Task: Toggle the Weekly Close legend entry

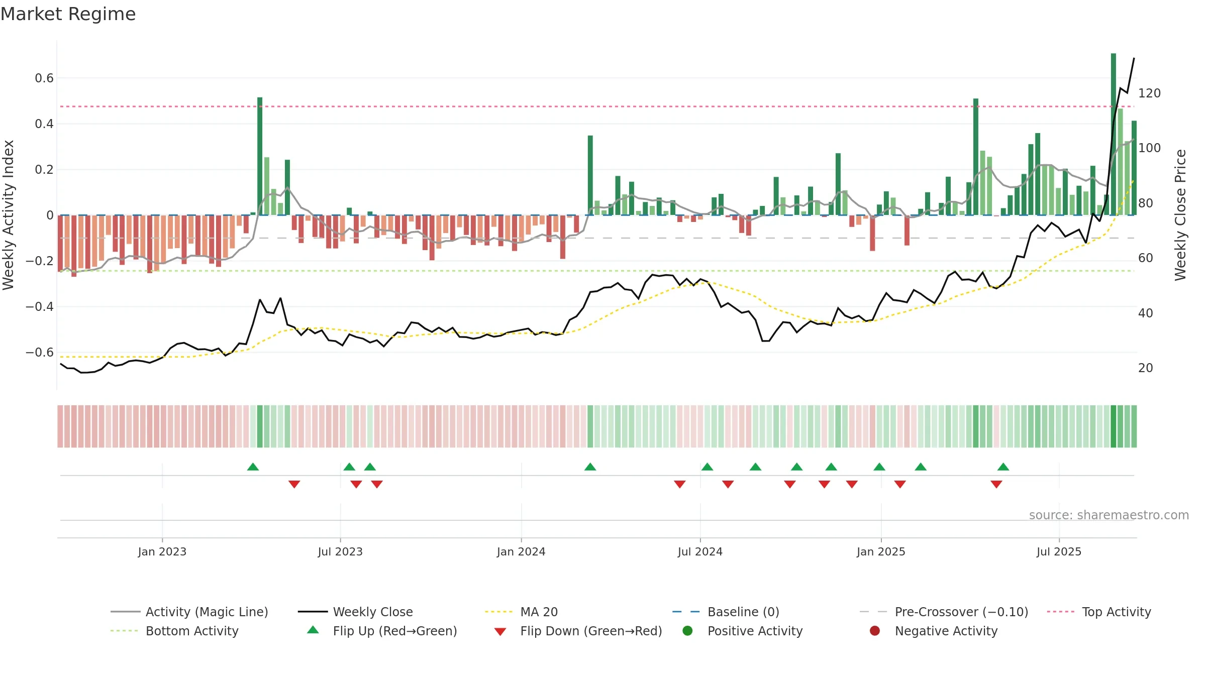Action: [355, 612]
